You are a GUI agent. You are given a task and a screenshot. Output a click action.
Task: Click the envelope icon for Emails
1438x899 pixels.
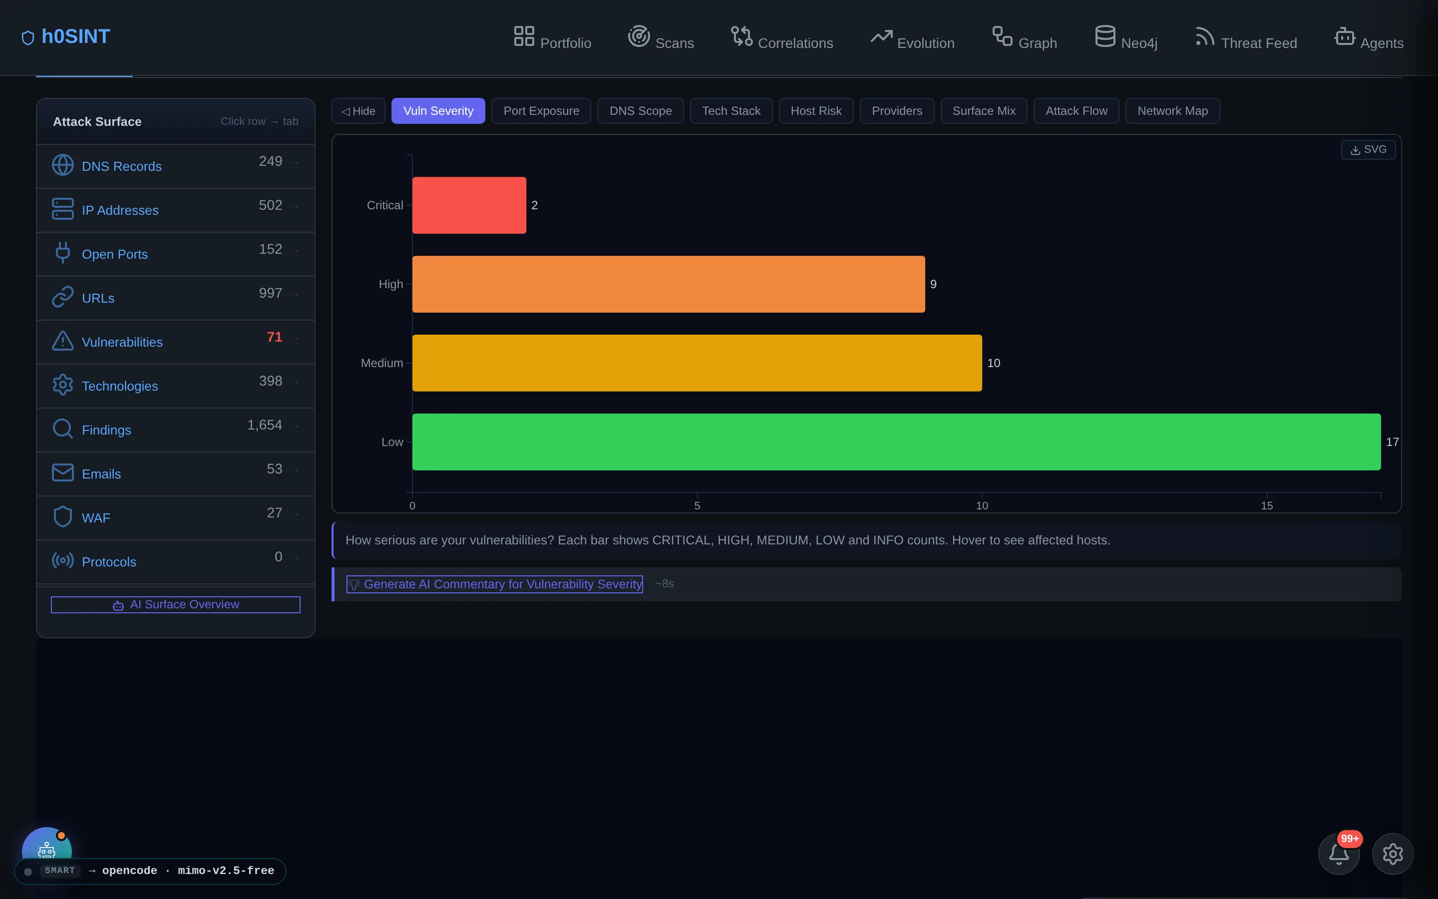tap(62, 472)
